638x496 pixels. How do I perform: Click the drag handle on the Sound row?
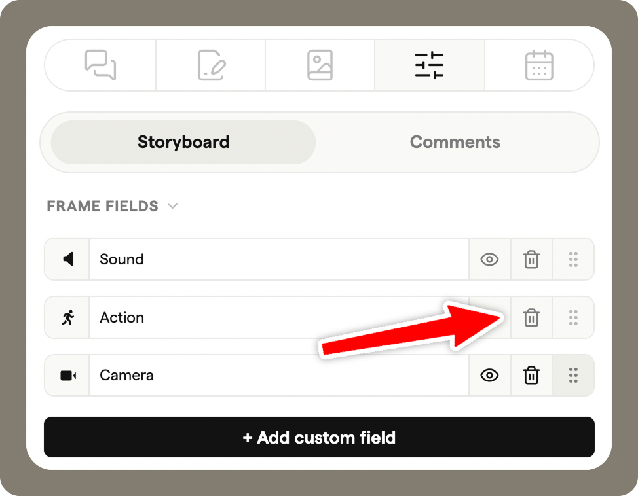(x=573, y=259)
